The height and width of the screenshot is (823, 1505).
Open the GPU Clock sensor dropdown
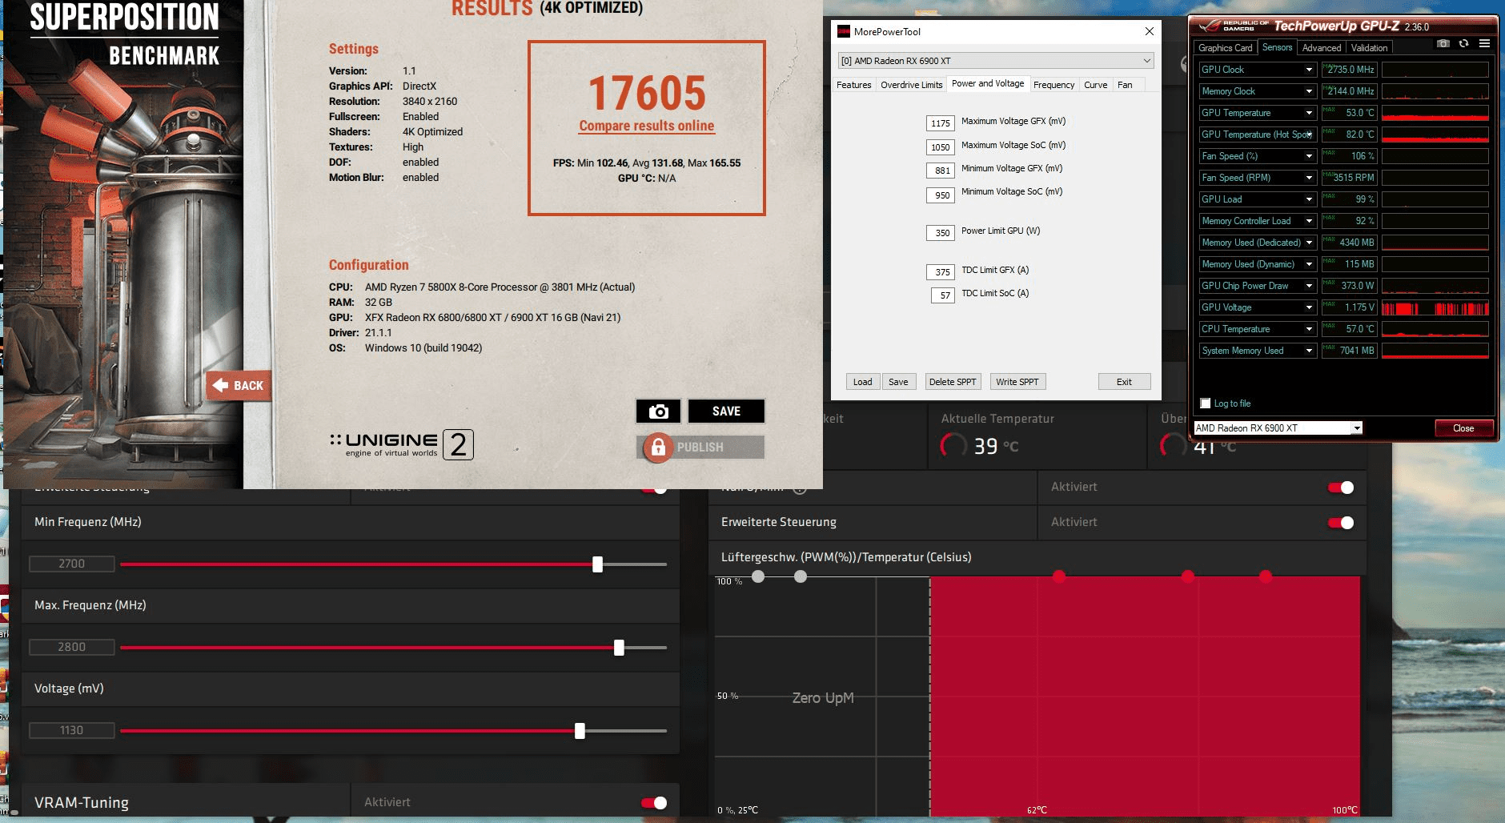pyautogui.click(x=1309, y=70)
